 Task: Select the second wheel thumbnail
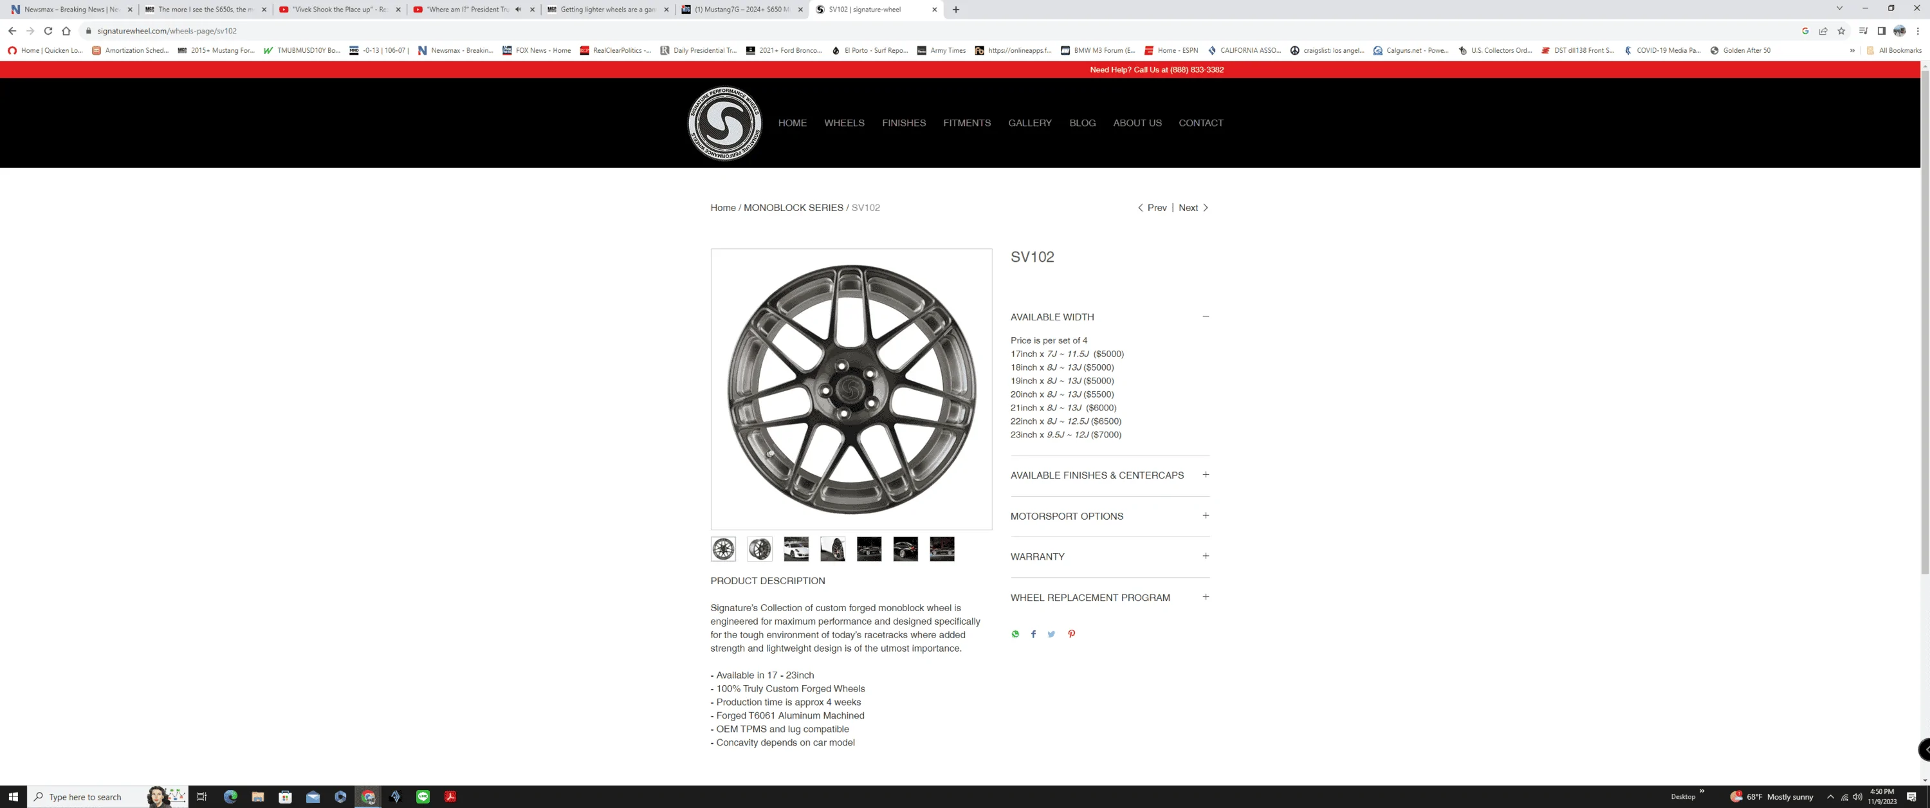[x=760, y=549]
